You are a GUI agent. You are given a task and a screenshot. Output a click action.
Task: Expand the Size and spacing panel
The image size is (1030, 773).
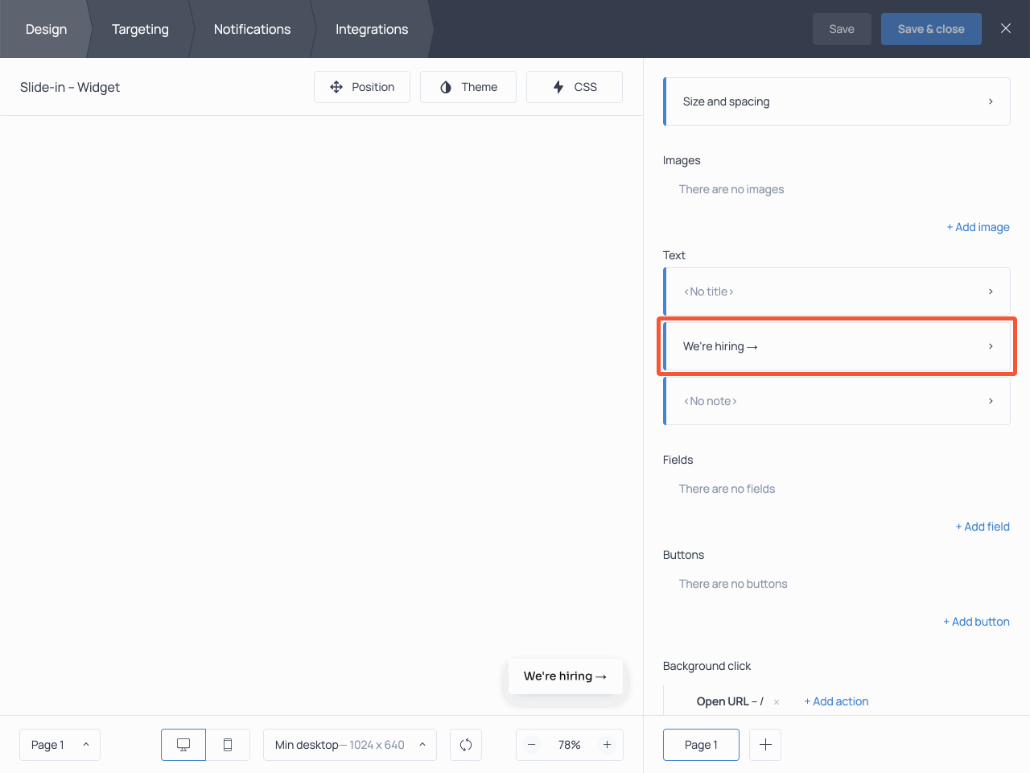click(x=837, y=101)
